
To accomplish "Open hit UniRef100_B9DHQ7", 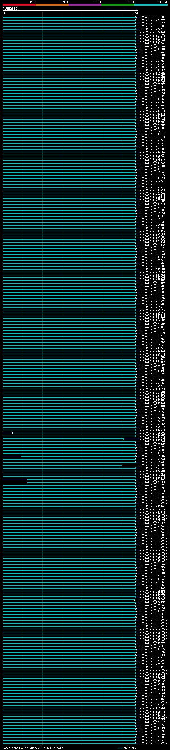I will 152,40.
